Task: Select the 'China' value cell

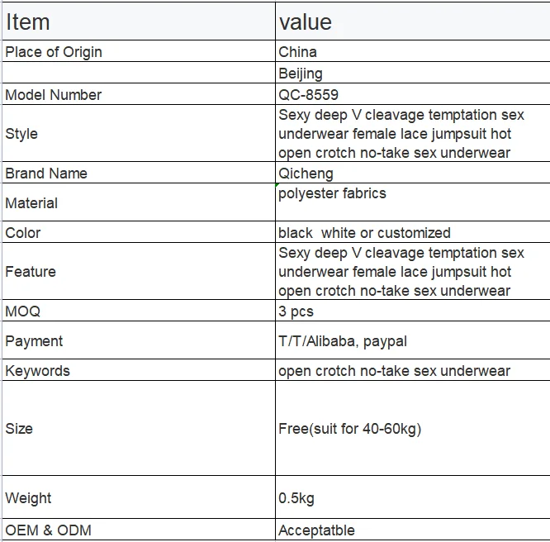Action: [x=413, y=51]
